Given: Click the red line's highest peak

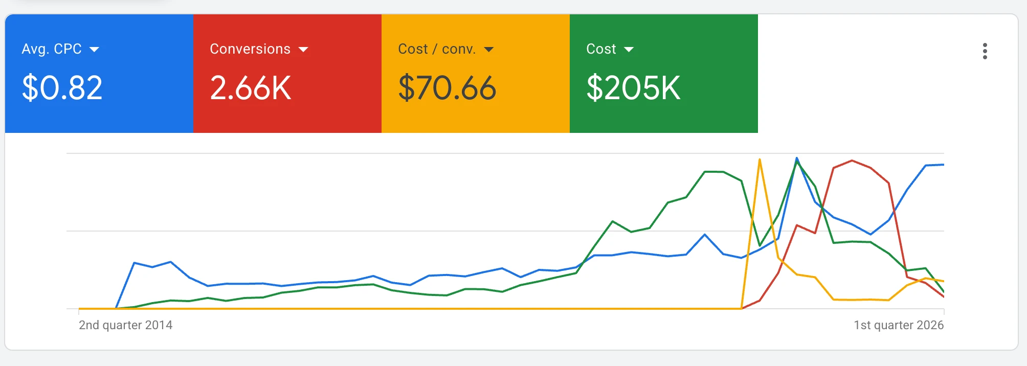Looking at the screenshot, I should [x=852, y=161].
